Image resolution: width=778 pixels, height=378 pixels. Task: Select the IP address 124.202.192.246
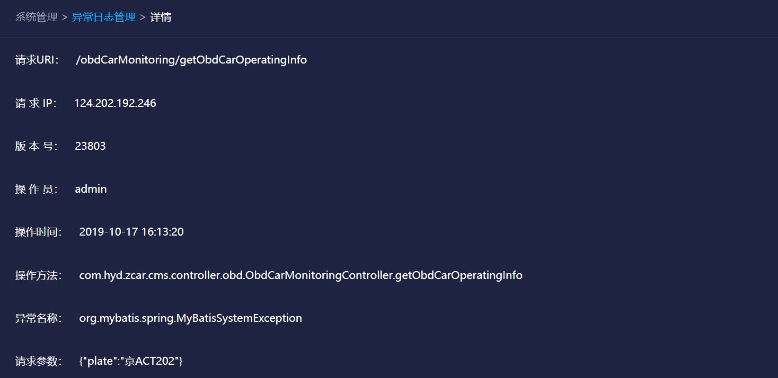pyautogui.click(x=115, y=103)
